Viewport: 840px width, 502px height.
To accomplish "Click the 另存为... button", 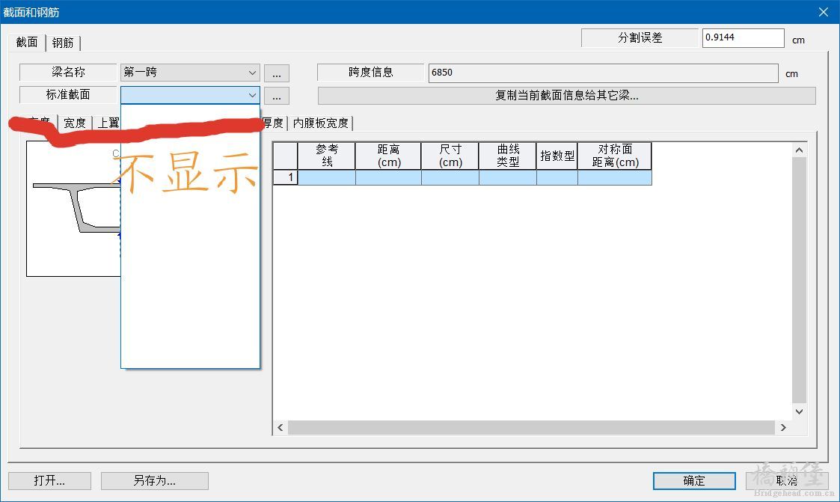I will pyautogui.click(x=155, y=480).
